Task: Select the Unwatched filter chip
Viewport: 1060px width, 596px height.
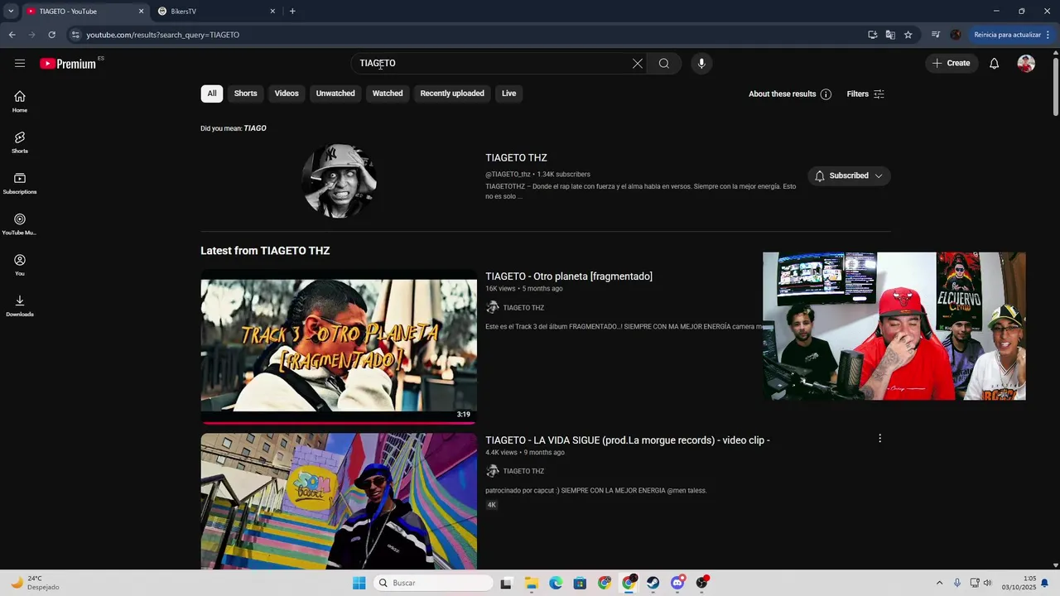Action: (x=335, y=94)
